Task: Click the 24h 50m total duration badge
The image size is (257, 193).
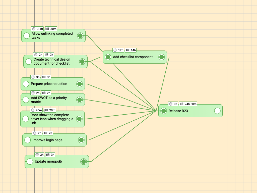Action: 190,104
